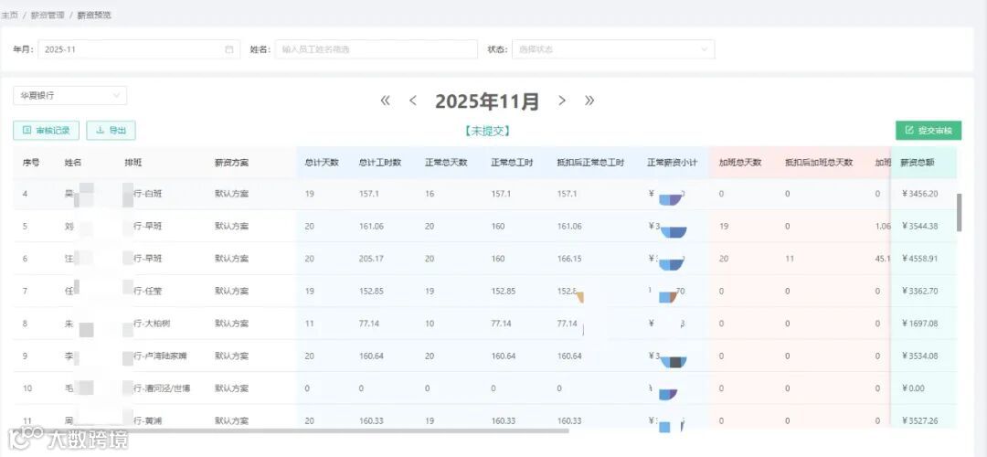The width and height of the screenshot is (987, 457).
Task: Click the 2025年11月 month title
Action: tap(487, 101)
